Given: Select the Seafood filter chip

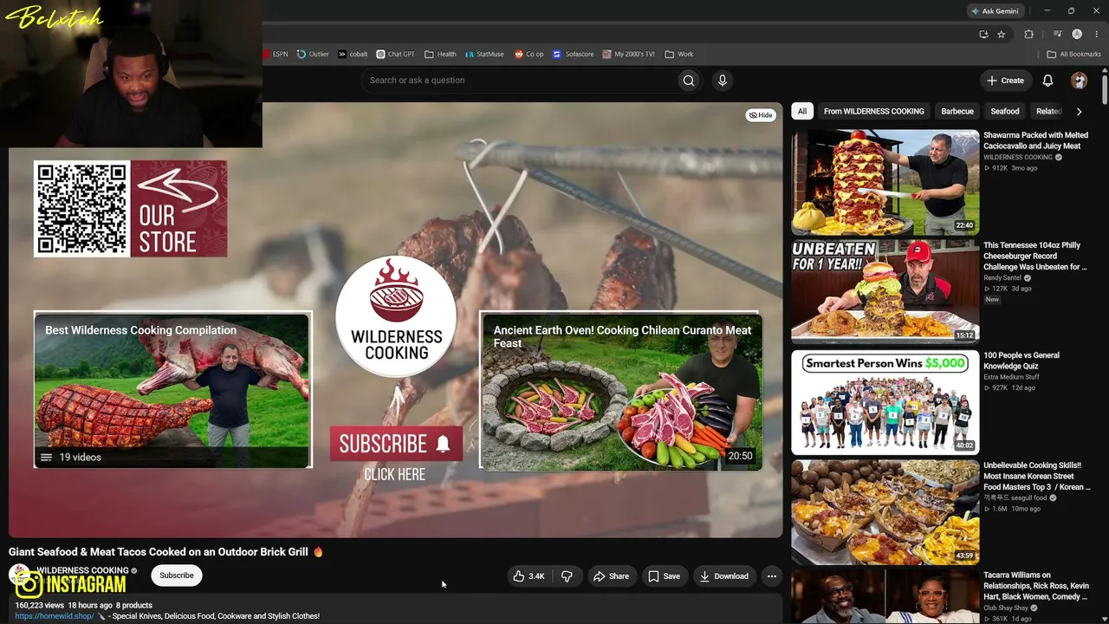Looking at the screenshot, I should 1005,111.
